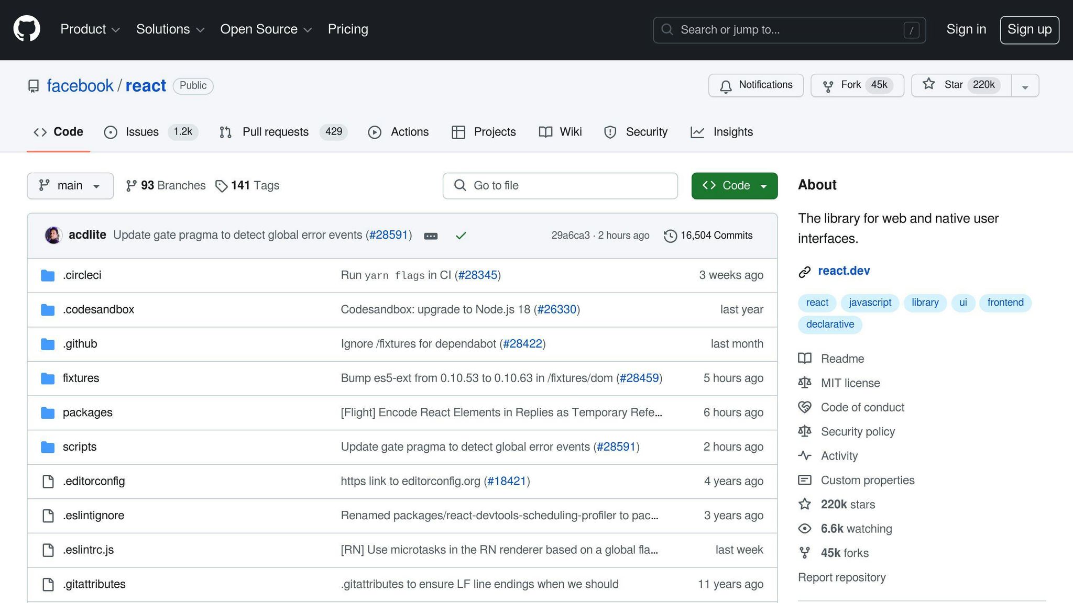Image resolution: width=1073 pixels, height=603 pixels.
Task: Open the main branch selector dropdown
Action: pyautogui.click(x=70, y=185)
